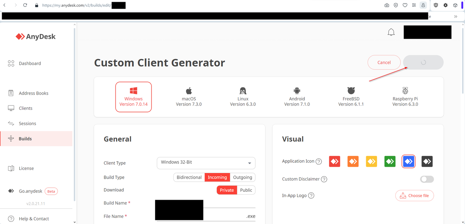465x224 pixels.
Task: Choose the green application icon
Action: pos(390,161)
